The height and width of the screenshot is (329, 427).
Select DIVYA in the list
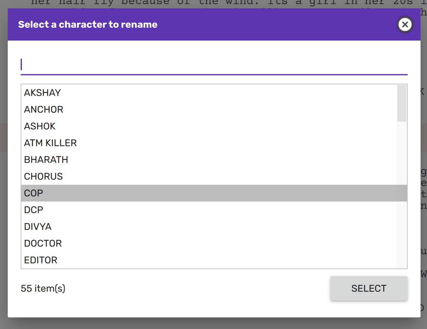tap(38, 227)
